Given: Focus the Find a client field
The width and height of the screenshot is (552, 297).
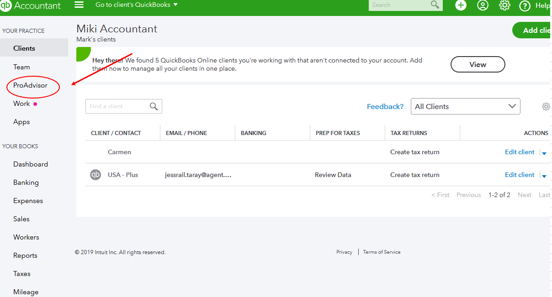Looking at the screenshot, I should pyautogui.click(x=117, y=106).
